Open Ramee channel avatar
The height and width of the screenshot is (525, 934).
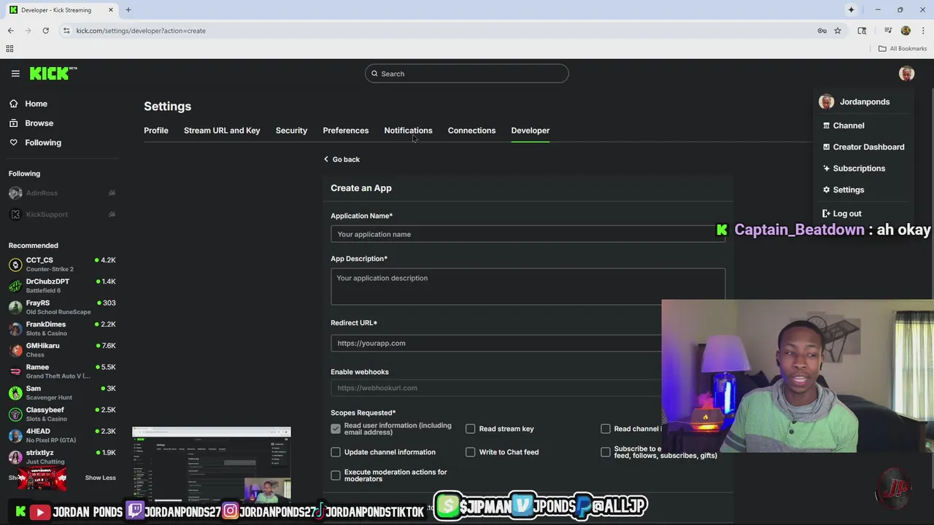click(15, 371)
